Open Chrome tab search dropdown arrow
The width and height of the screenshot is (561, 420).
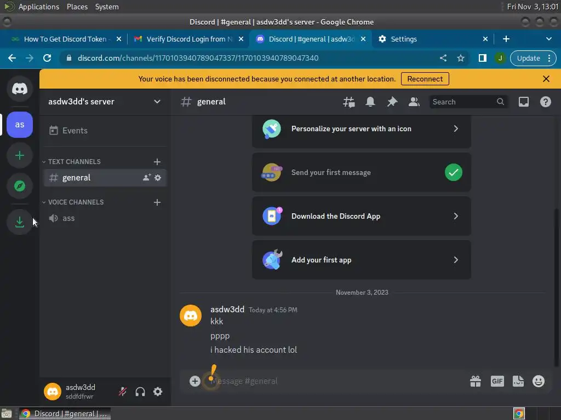(x=549, y=39)
